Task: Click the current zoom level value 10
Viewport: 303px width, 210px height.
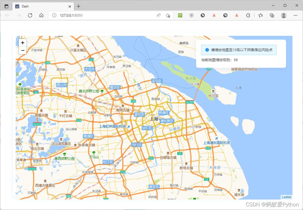Action: 236,60
